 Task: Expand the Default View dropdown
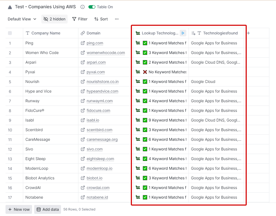[x=22, y=19]
